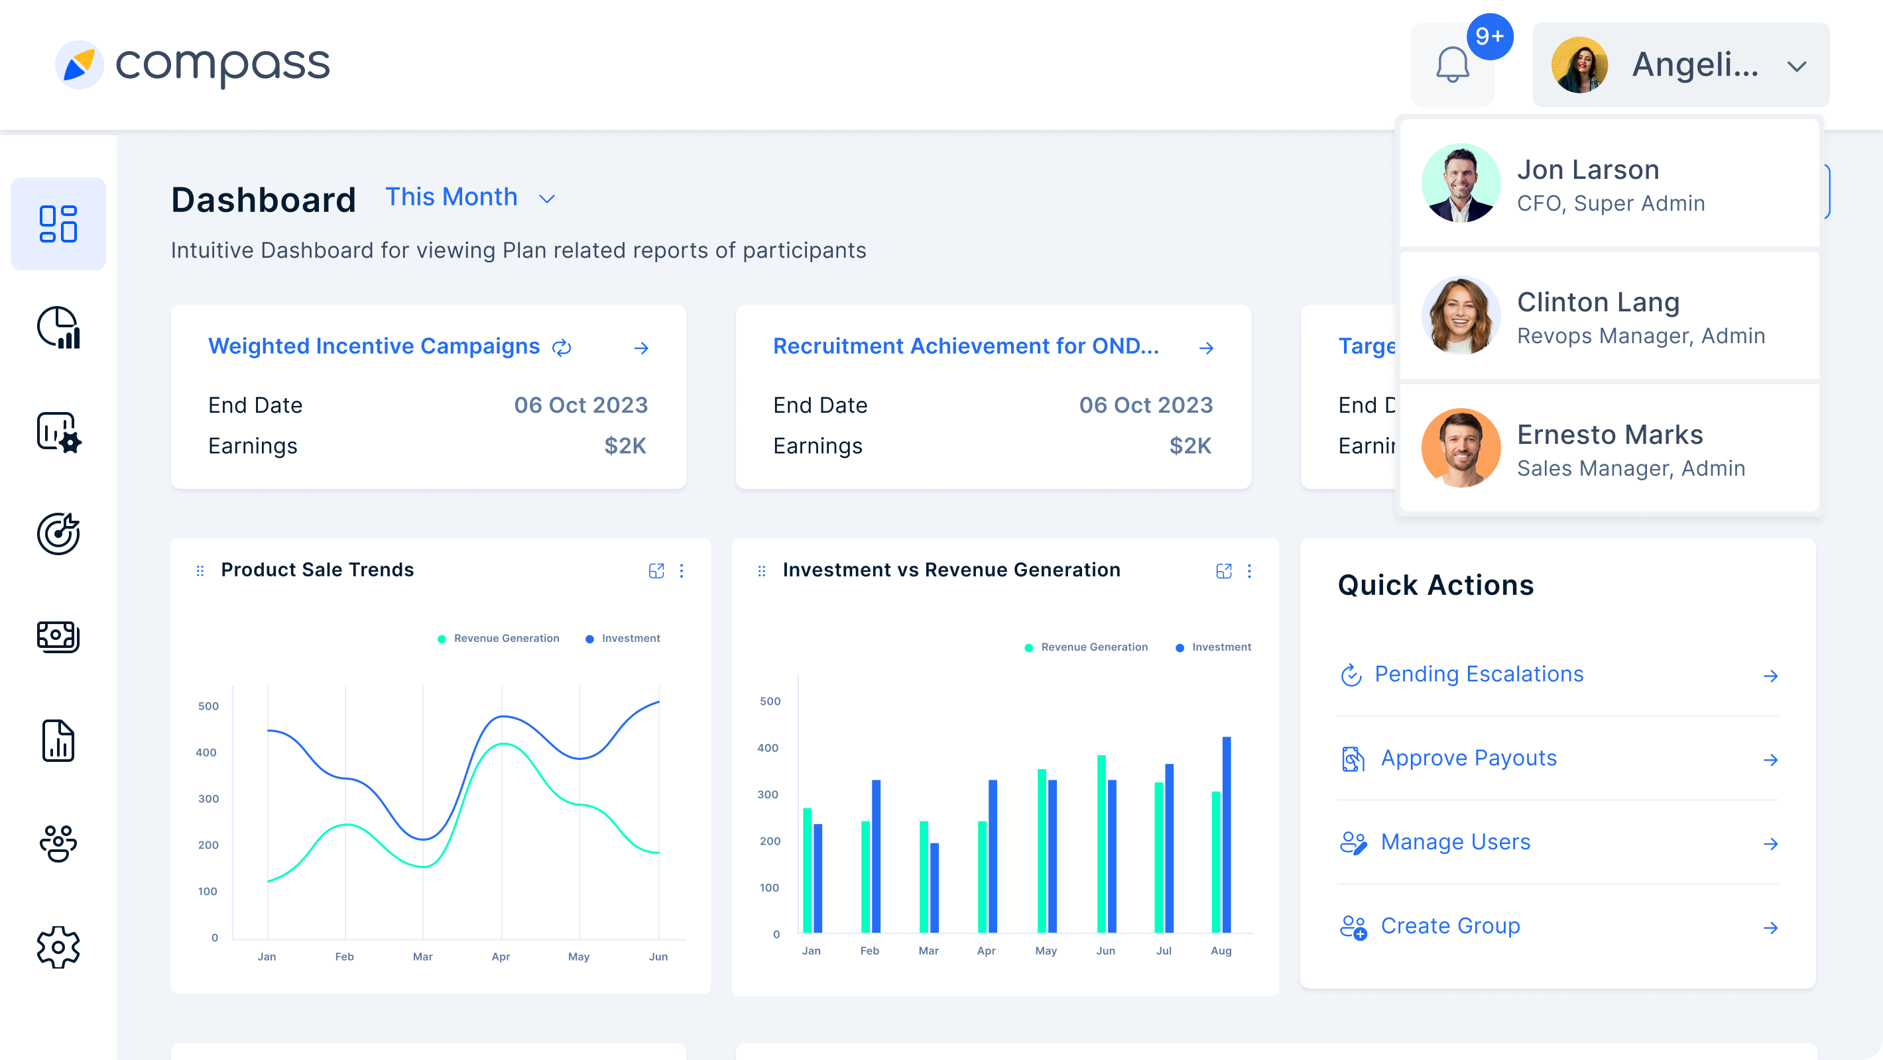1883x1060 pixels.
Task: Click the payouts money icon in sidebar
Action: [x=58, y=637]
